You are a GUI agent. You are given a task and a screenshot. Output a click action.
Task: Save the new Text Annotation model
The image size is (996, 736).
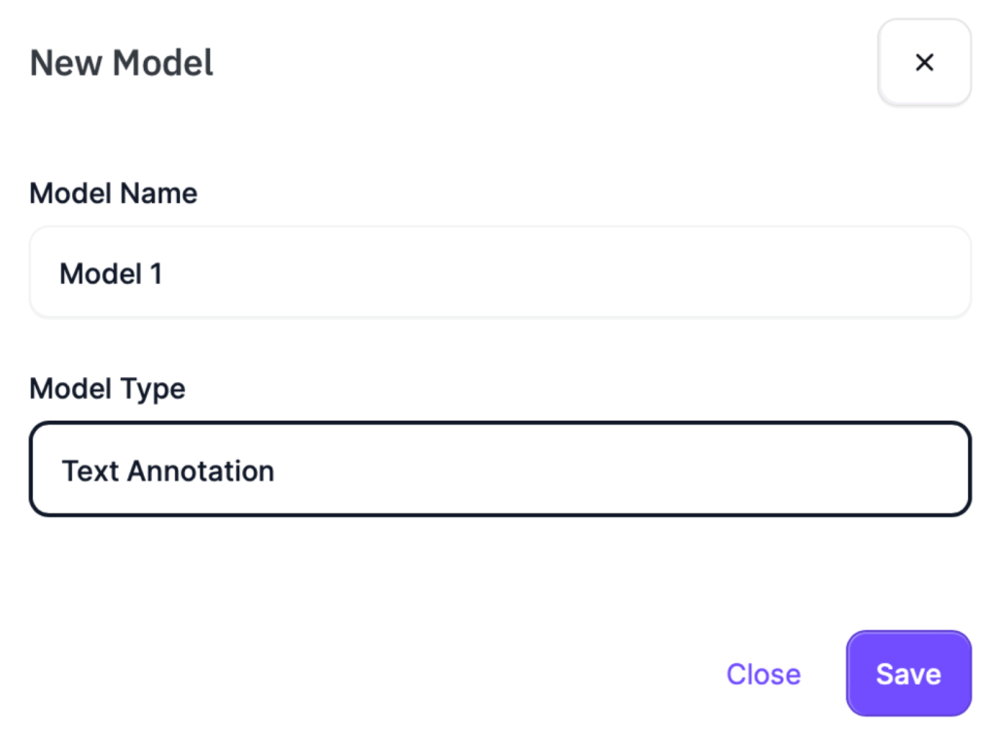(x=907, y=674)
